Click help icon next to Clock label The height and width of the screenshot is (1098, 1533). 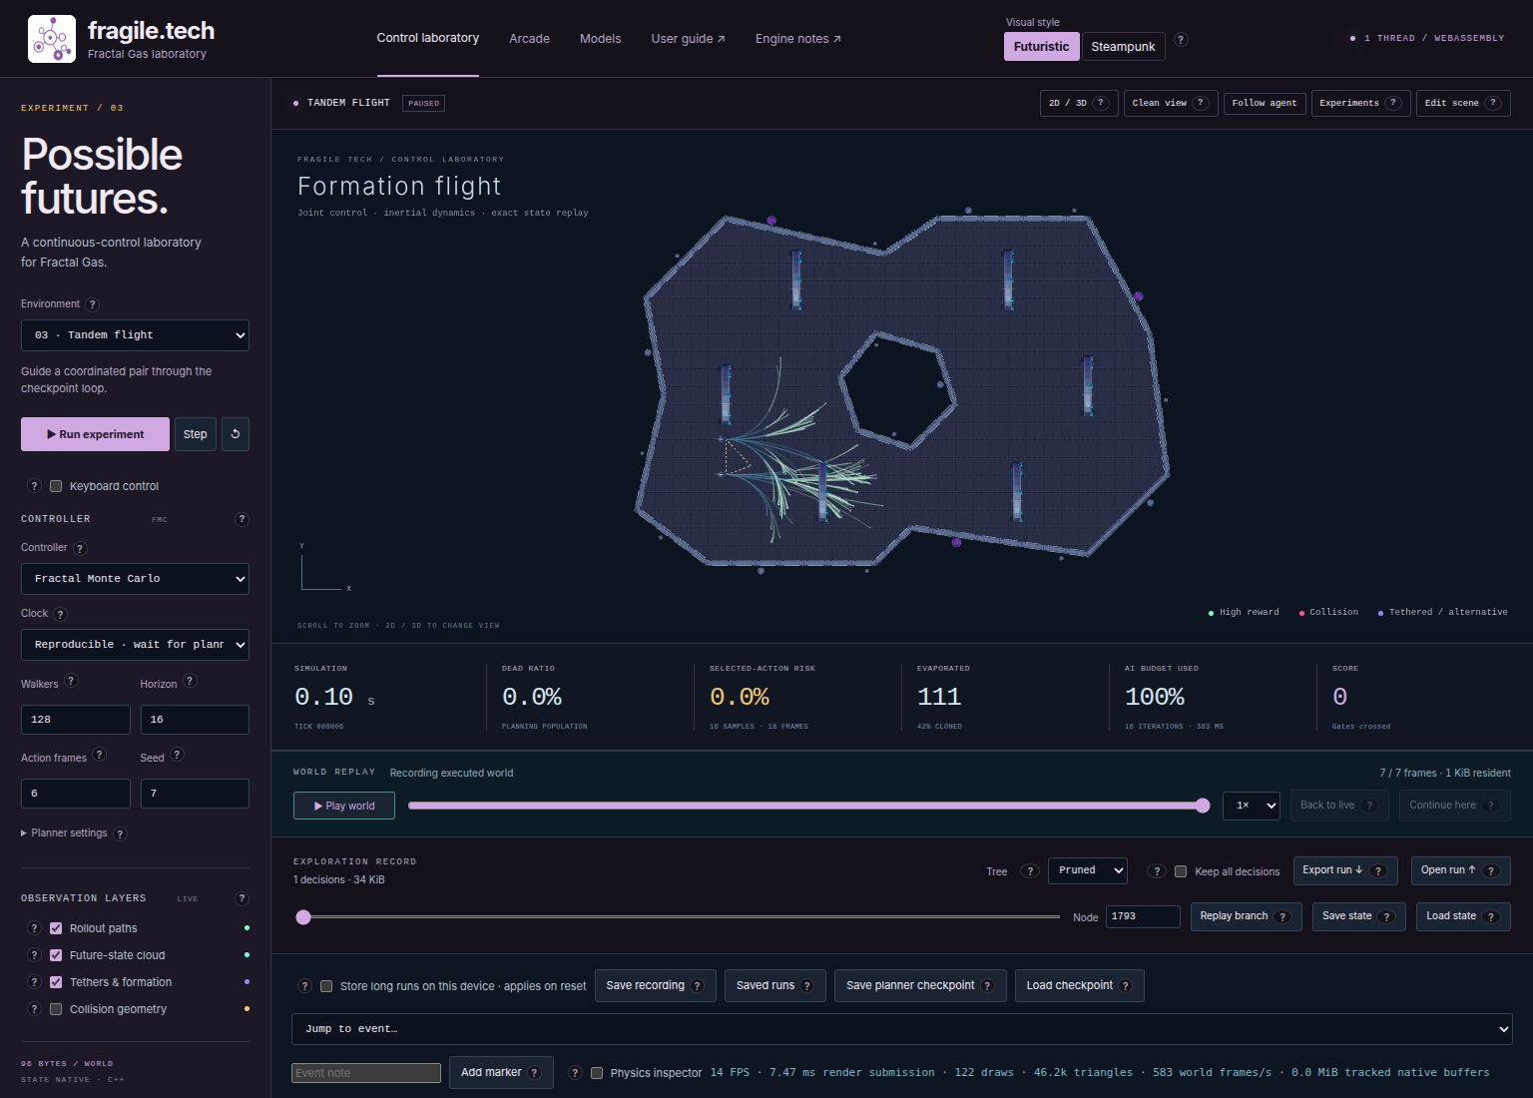pos(61,614)
